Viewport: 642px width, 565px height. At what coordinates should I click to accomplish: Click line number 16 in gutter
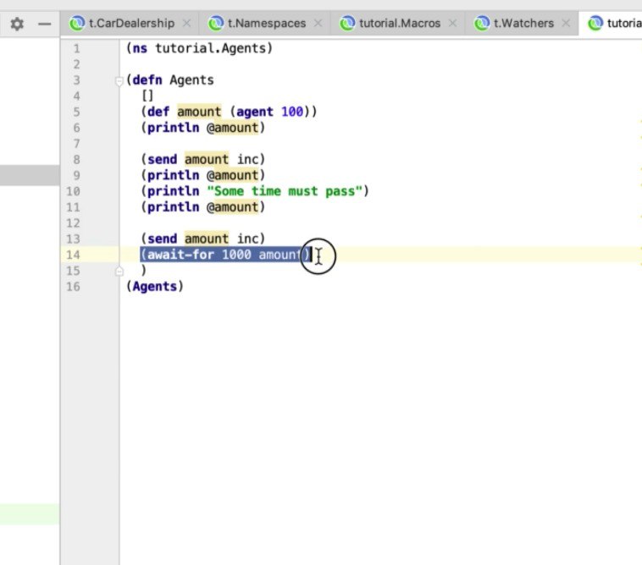point(74,287)
